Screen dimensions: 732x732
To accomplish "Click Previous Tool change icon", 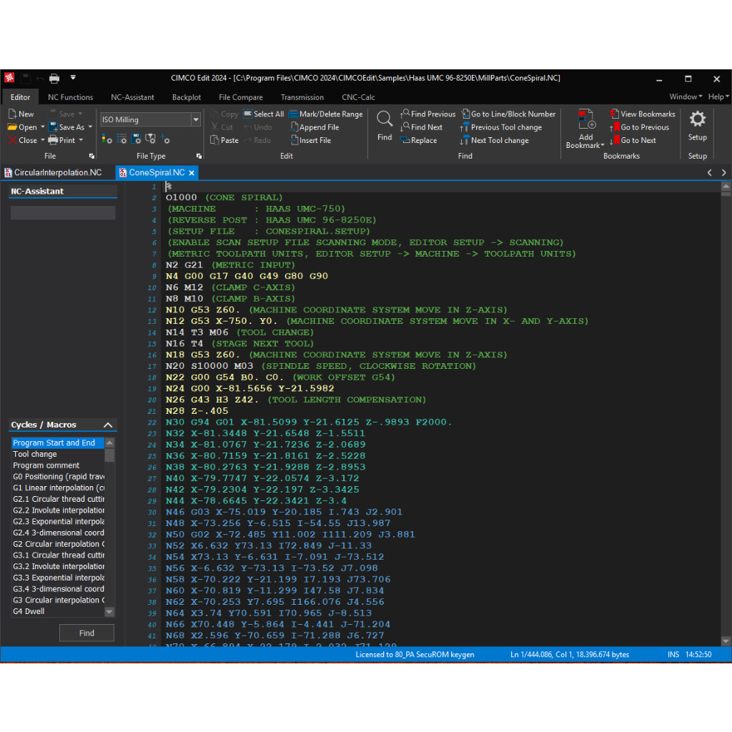I will [465, 127].
